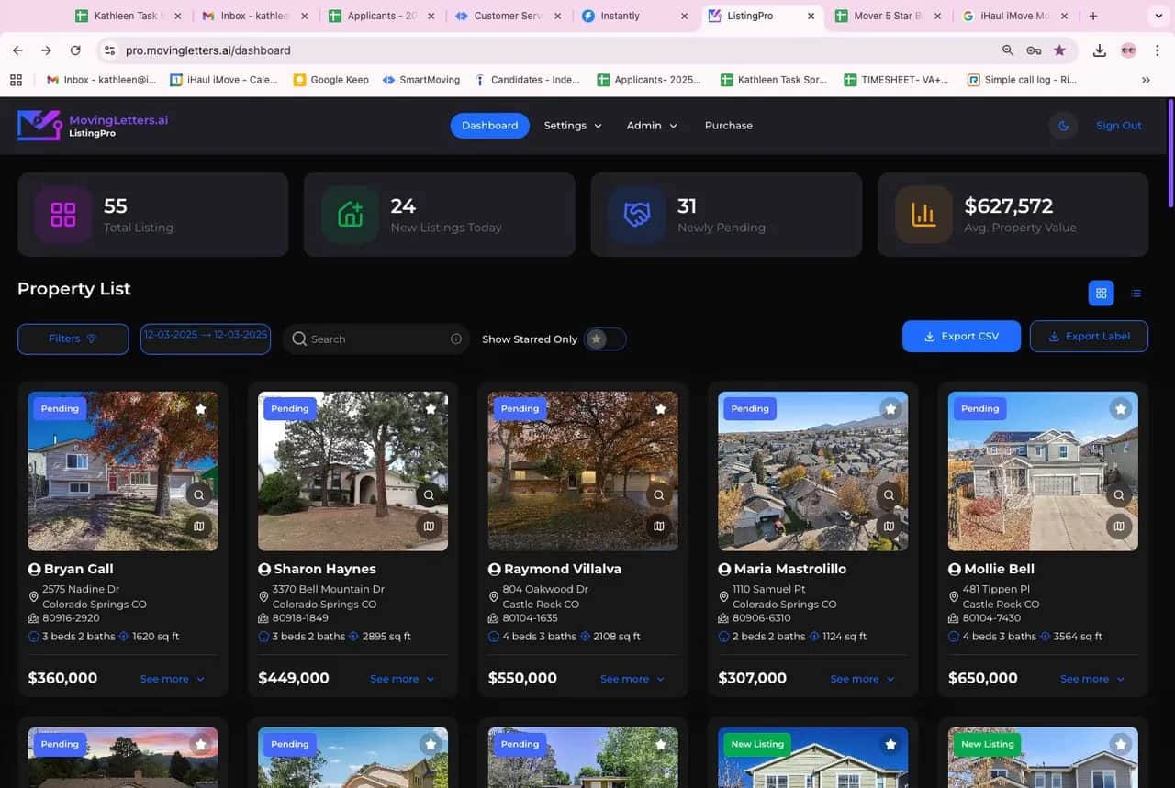Switch to grid view of properties
This screenshot has width=1175, height=788.
(x=1101, y=293)
